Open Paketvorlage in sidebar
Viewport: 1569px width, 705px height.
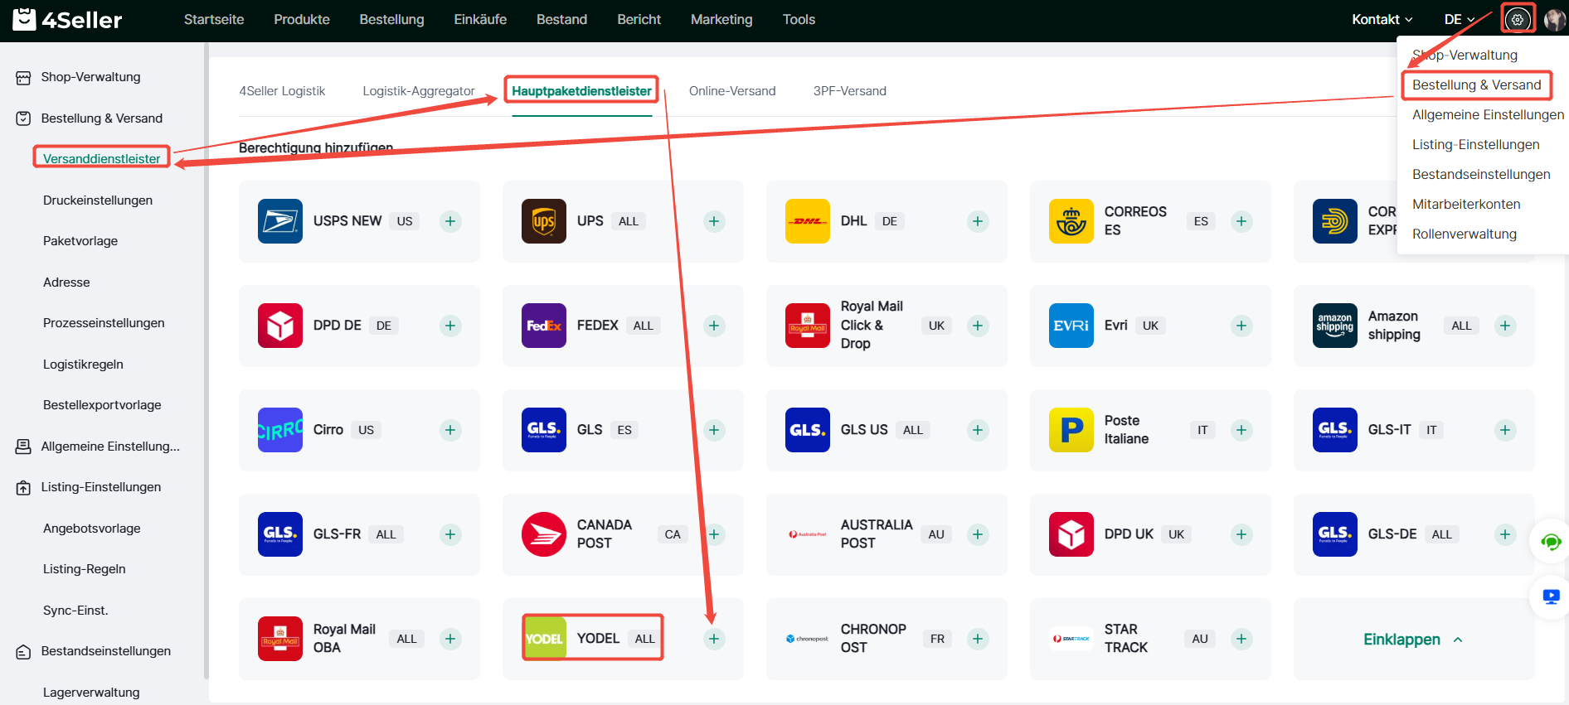pos(80,241)
